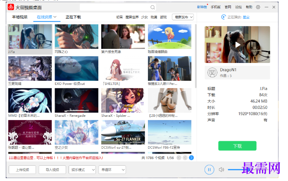Screen dimensions: 288x181
Task: Filter by 魔兽世界 category
Action: click(132, 17)
